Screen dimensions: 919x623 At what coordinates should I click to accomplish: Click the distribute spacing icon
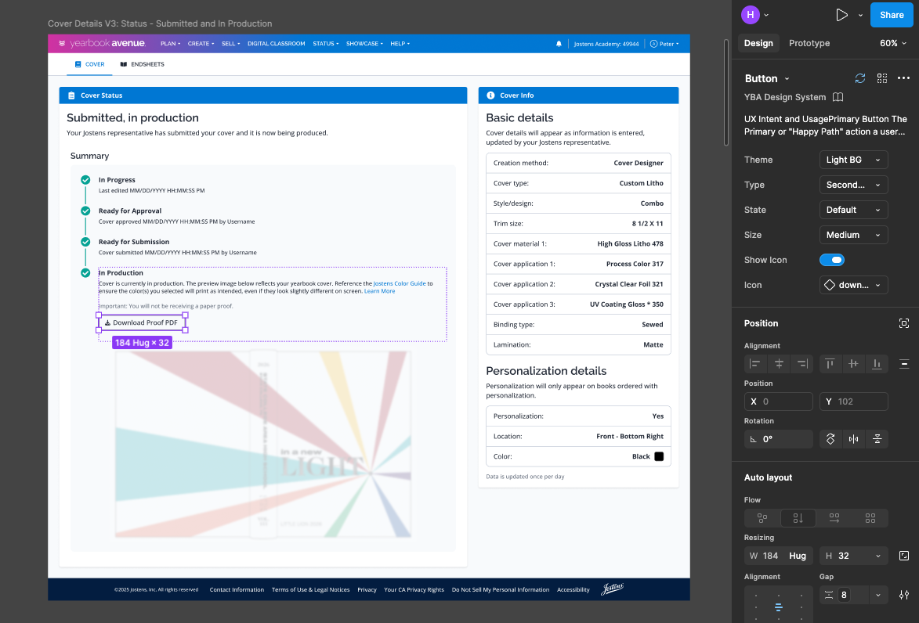pyautogui.click(x=904, y=364)
